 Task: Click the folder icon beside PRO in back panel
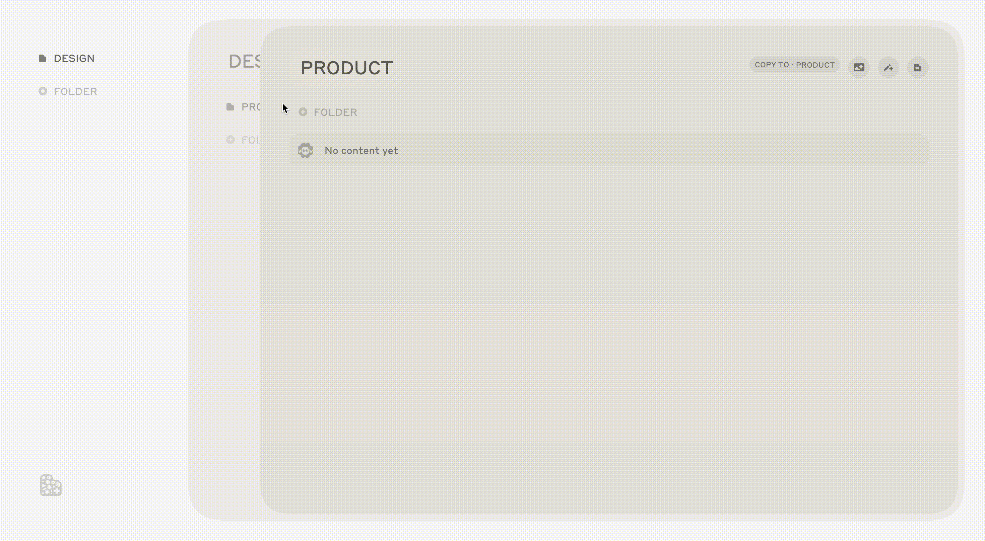230,107
